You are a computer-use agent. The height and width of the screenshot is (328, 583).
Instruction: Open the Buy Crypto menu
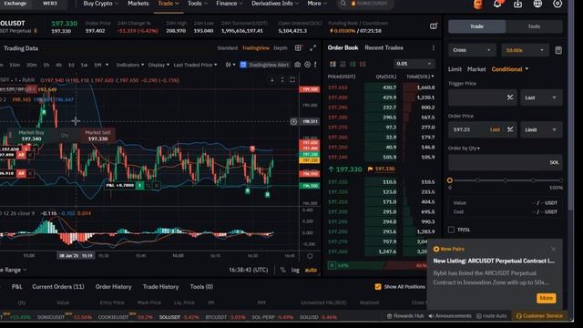100,4
